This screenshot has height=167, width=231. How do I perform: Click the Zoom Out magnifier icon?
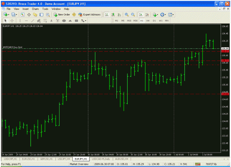(x=133, y=14)
